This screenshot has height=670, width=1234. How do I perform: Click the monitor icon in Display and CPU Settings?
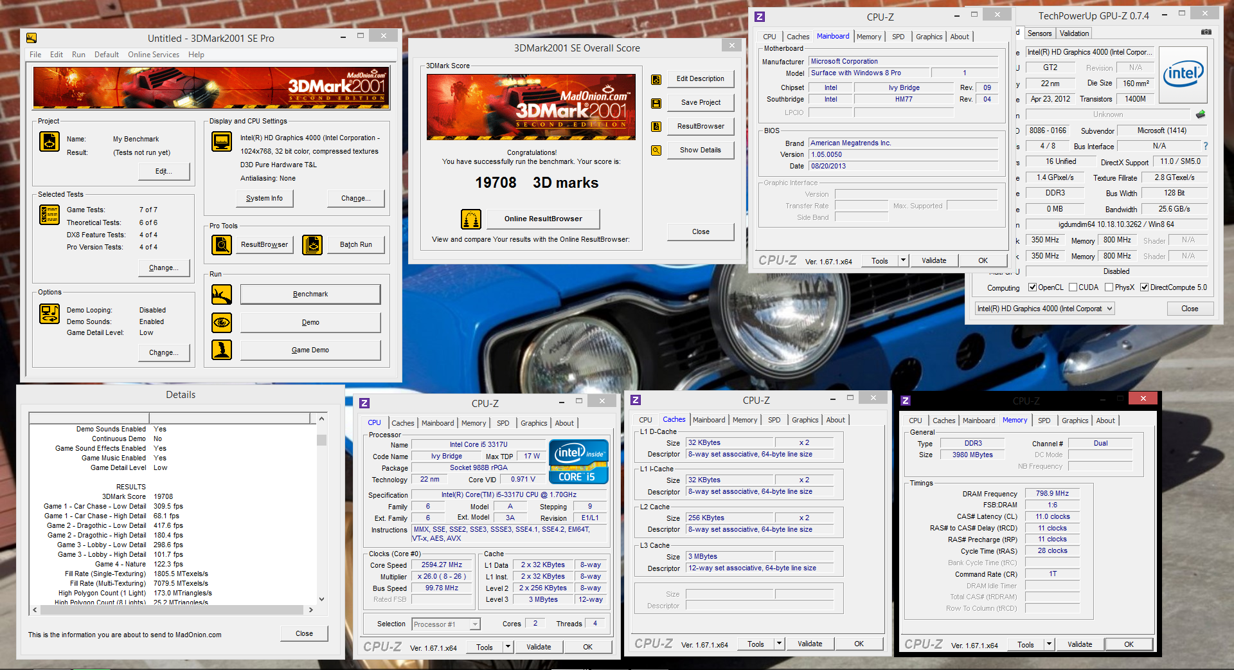pos(222,141)
